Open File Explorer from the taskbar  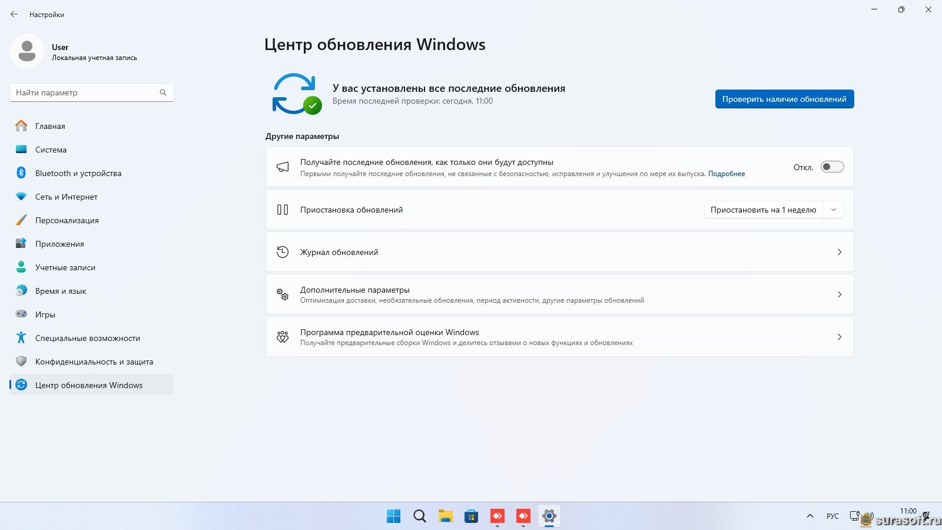445,516
